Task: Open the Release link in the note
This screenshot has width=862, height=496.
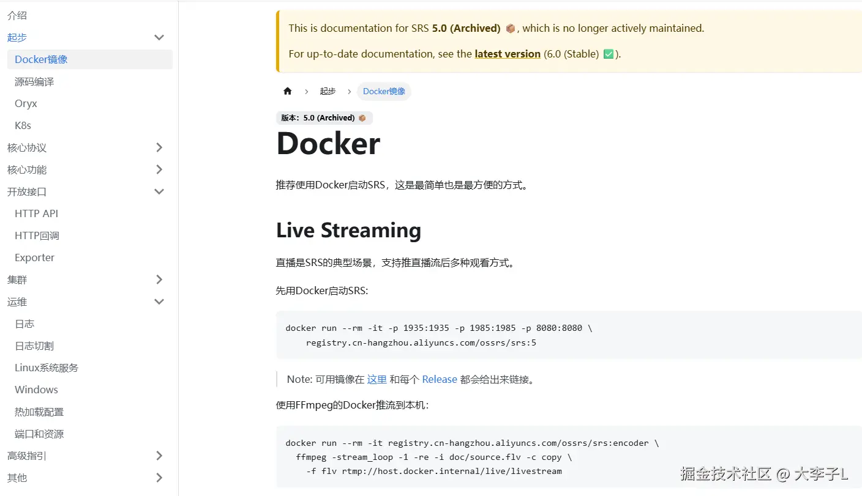Action: pyautogui.click(x=440, y=379)
